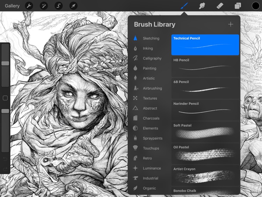Select the Eraser tool
This screenshot has height=197, width=262.
[x=220, y=6]
